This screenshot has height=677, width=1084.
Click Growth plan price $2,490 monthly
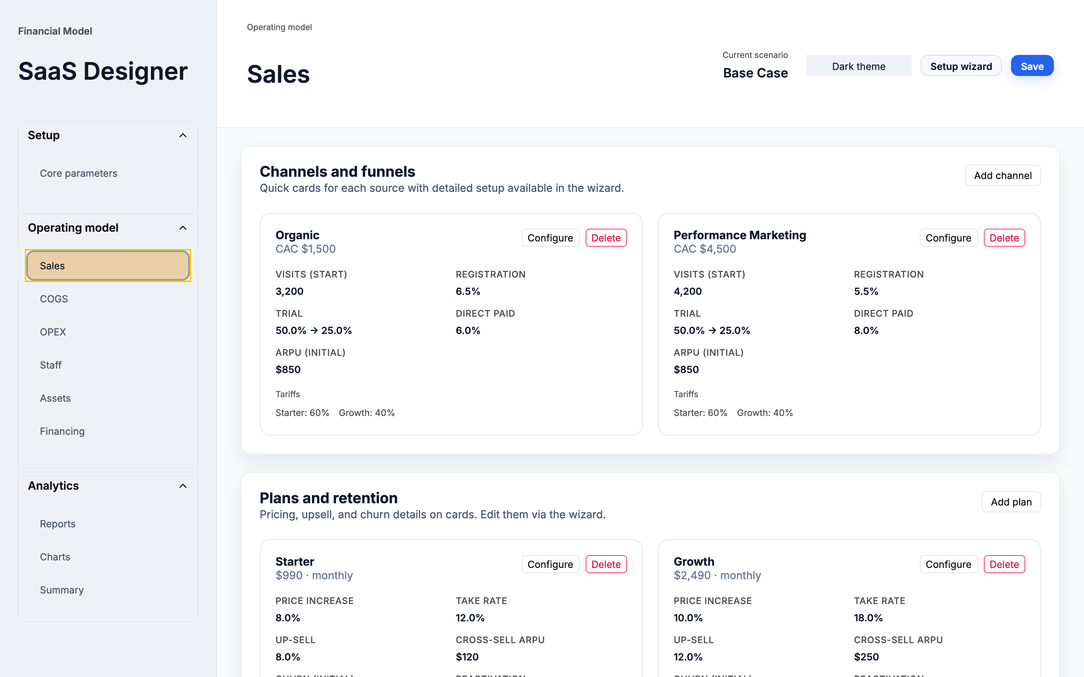(x=717, y=575)
